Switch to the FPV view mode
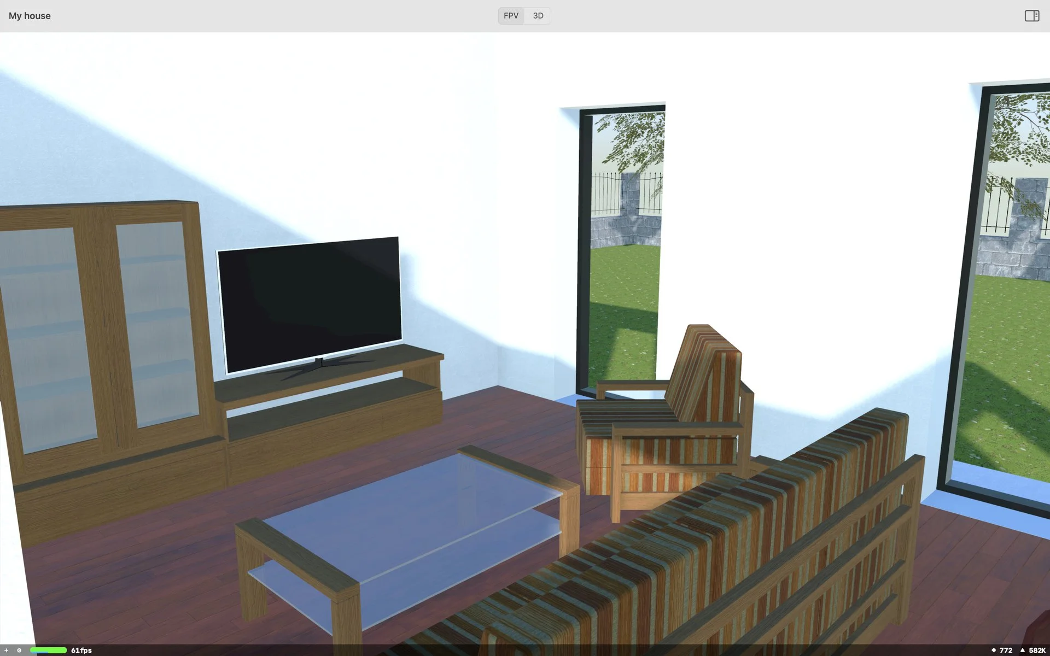 [x=511, y=16]
